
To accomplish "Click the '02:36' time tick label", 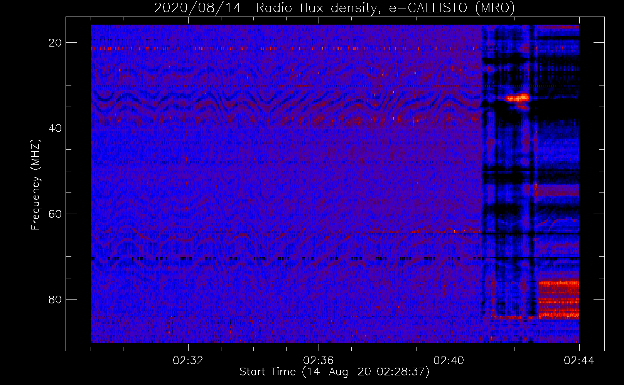I will (319, 361).
